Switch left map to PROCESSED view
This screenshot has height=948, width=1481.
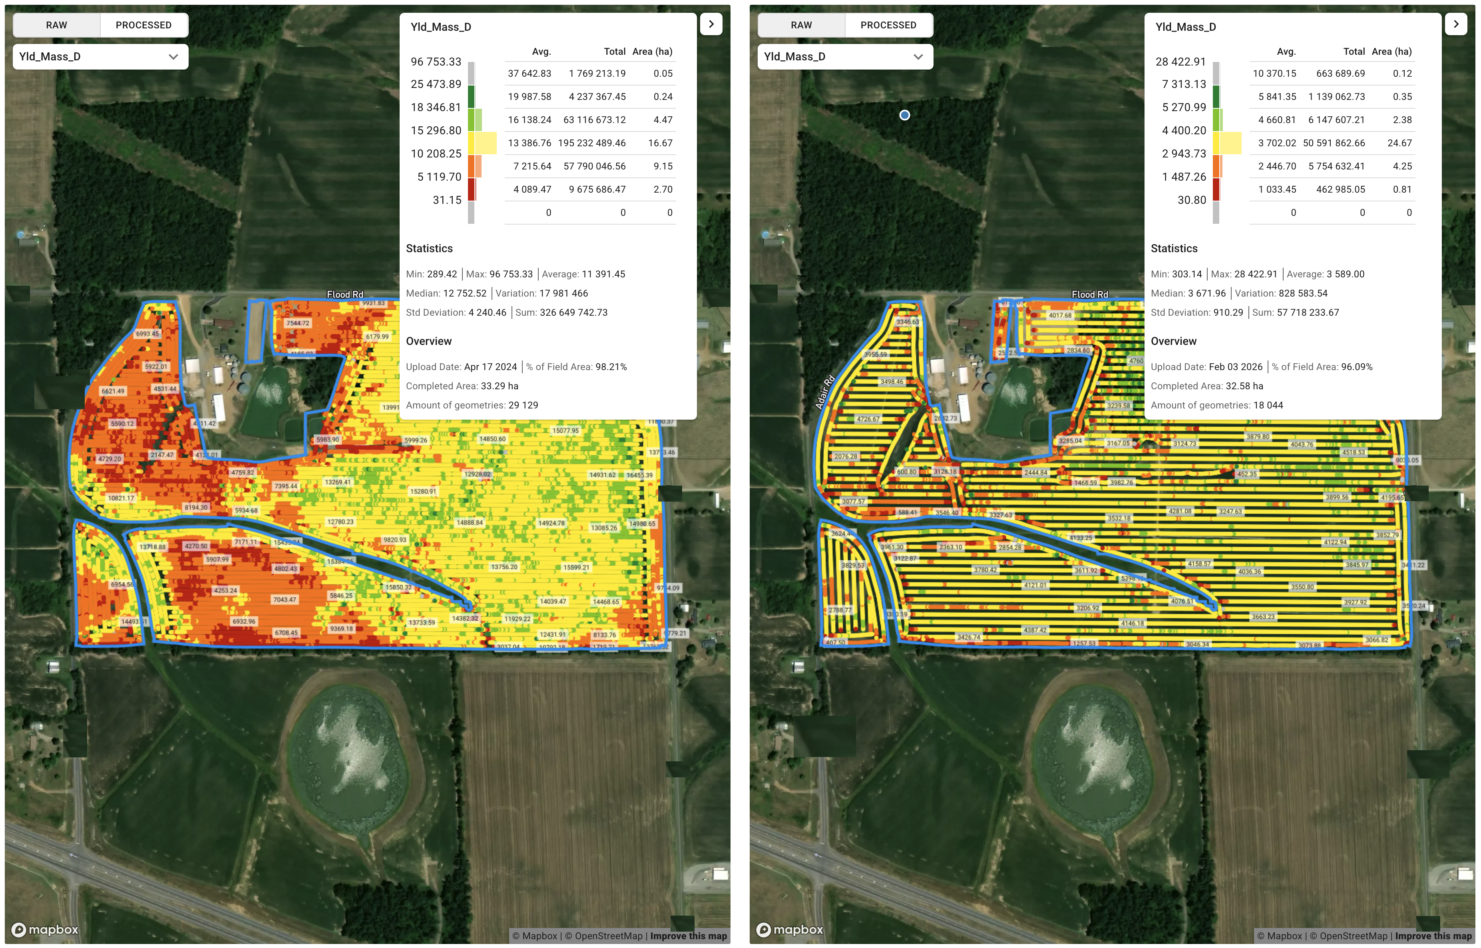tap(143, 25)
